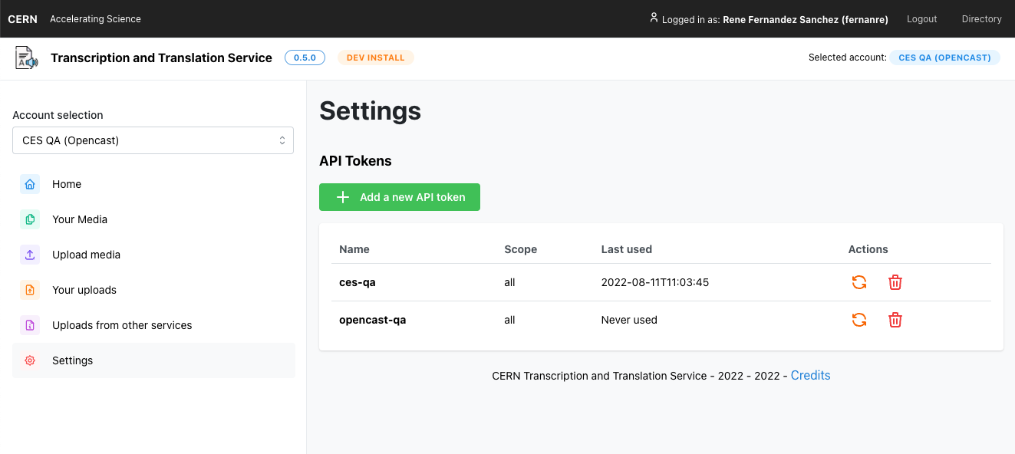Click the plus icon on add token button
The height and width of the screenshot is (454, 1015).
343,197
